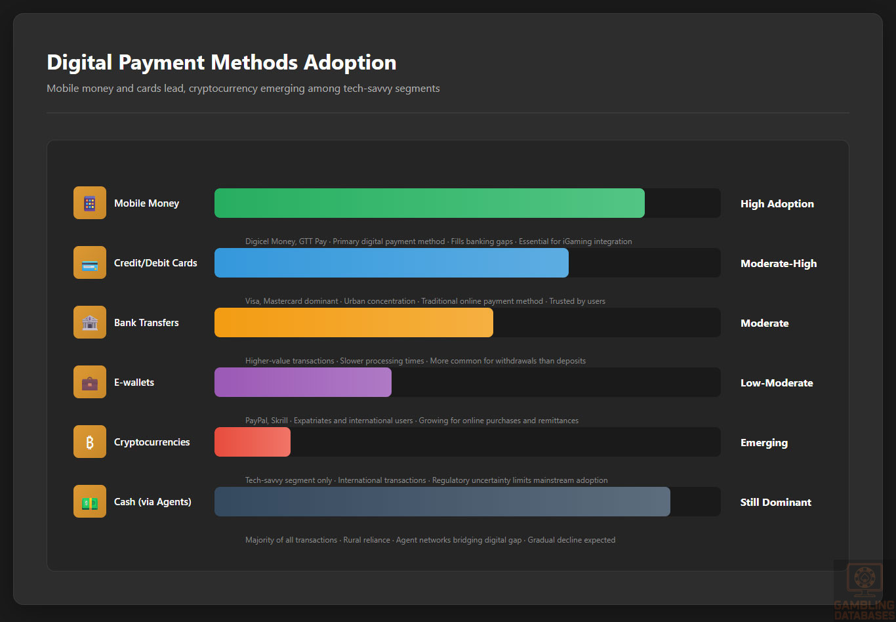Select the Cryptocurrencies bitcoin icon
This screenshot has width=896, height=622.
coord(90,442)
